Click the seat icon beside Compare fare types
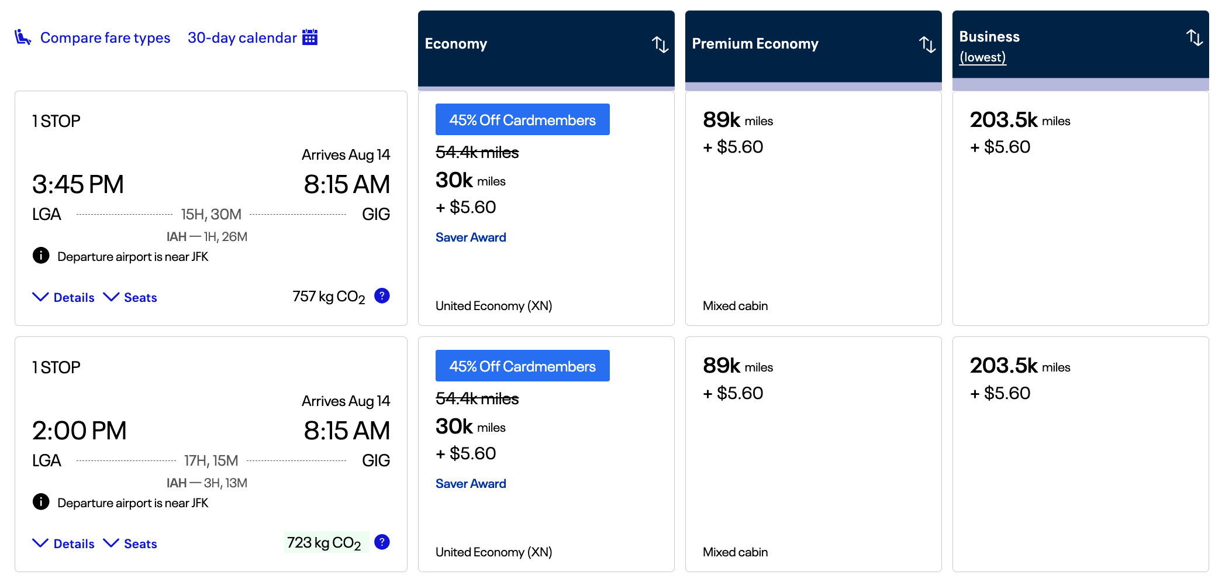1222x578 pixels. pos(23,37)
